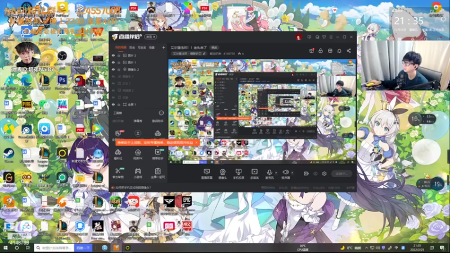Lock the 图片 2 layer

(x=119, y=55)
